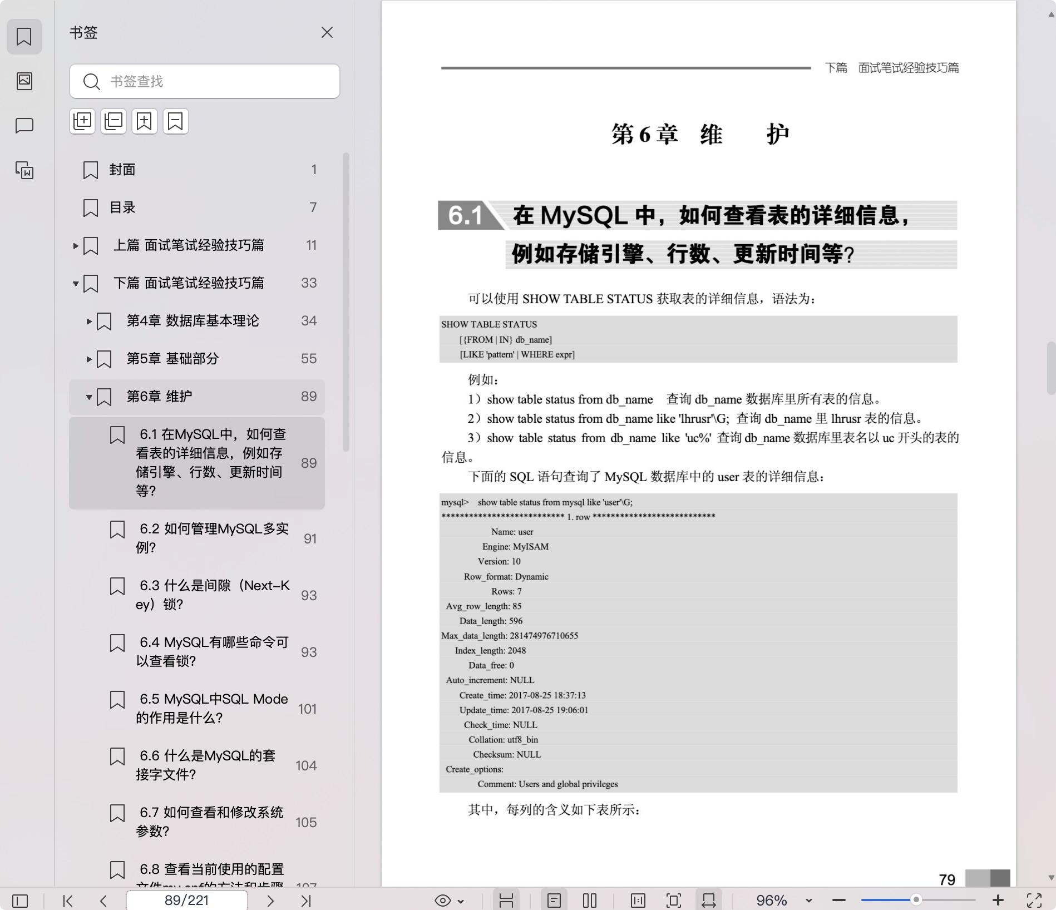Select 下篇 面试笔试经验技巧篇 bookmark row
1056x910 pixels.
coord(197,283)
